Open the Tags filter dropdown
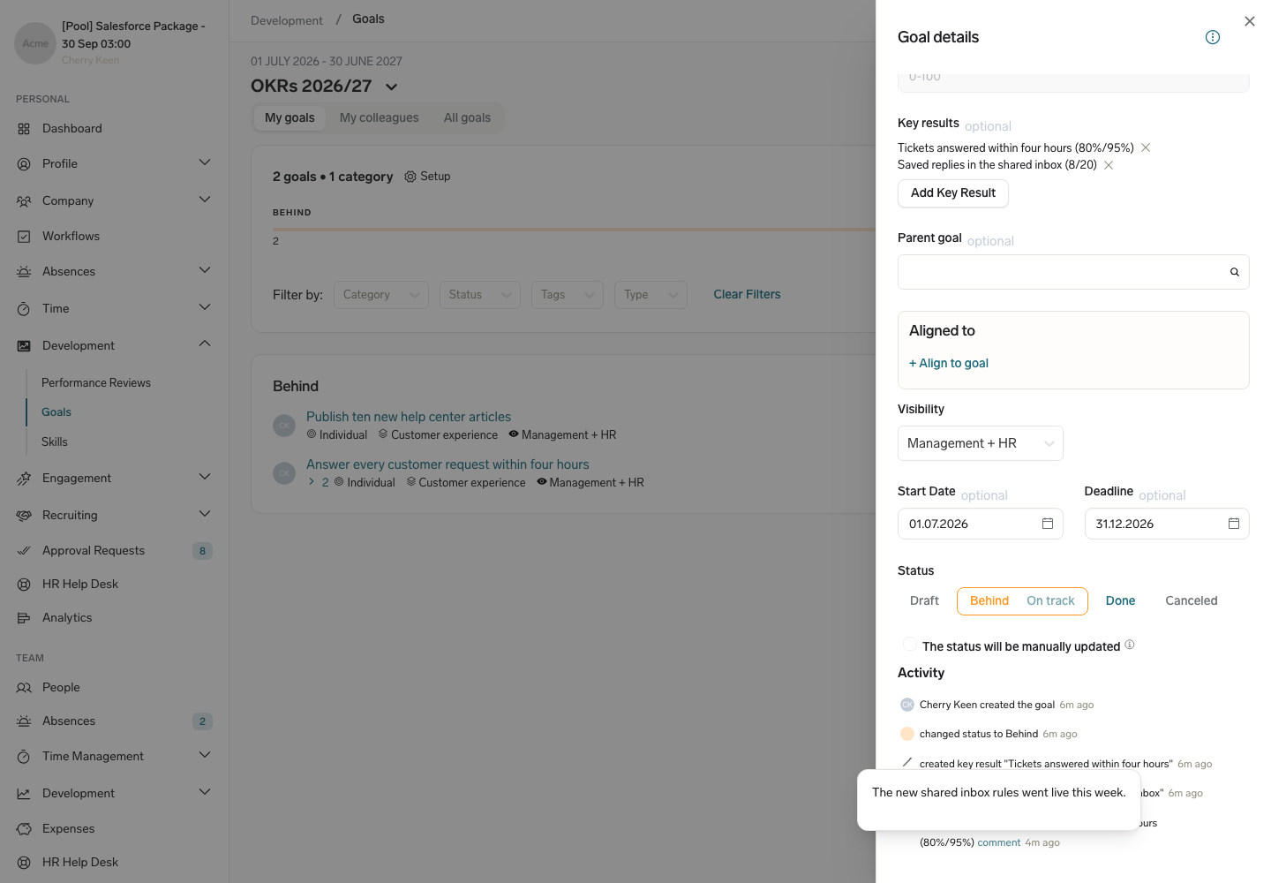 pyautogui.click(x=568, y=295)
